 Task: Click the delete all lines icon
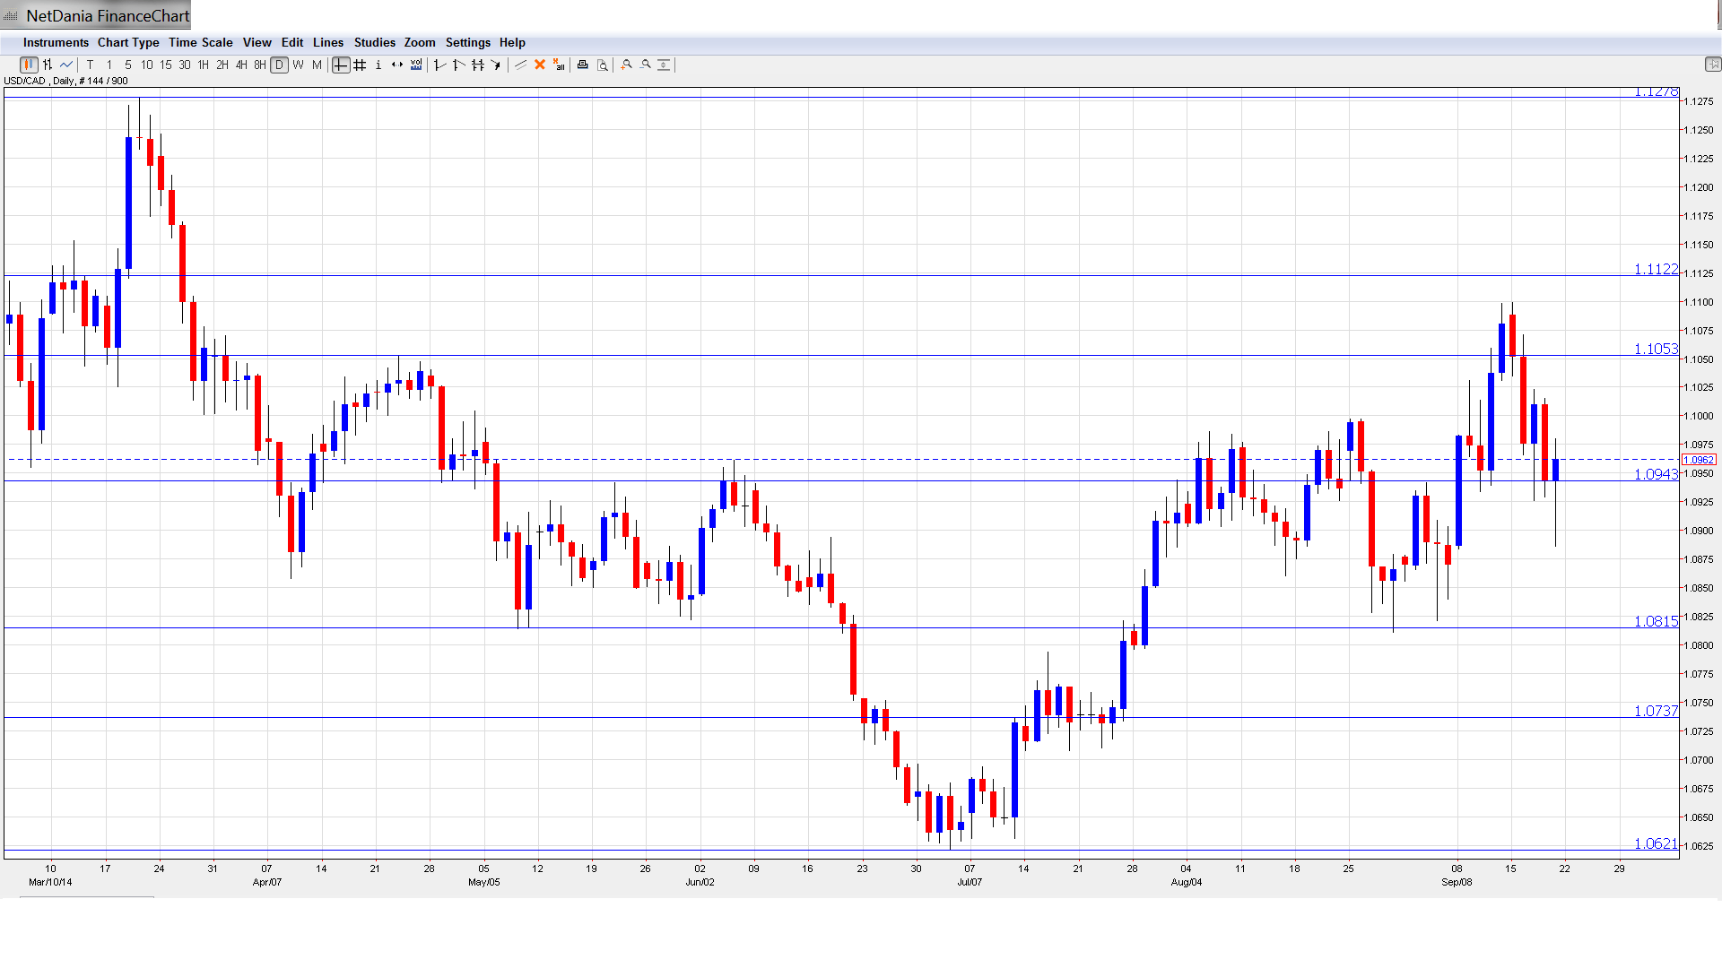[x=559, y=65]
